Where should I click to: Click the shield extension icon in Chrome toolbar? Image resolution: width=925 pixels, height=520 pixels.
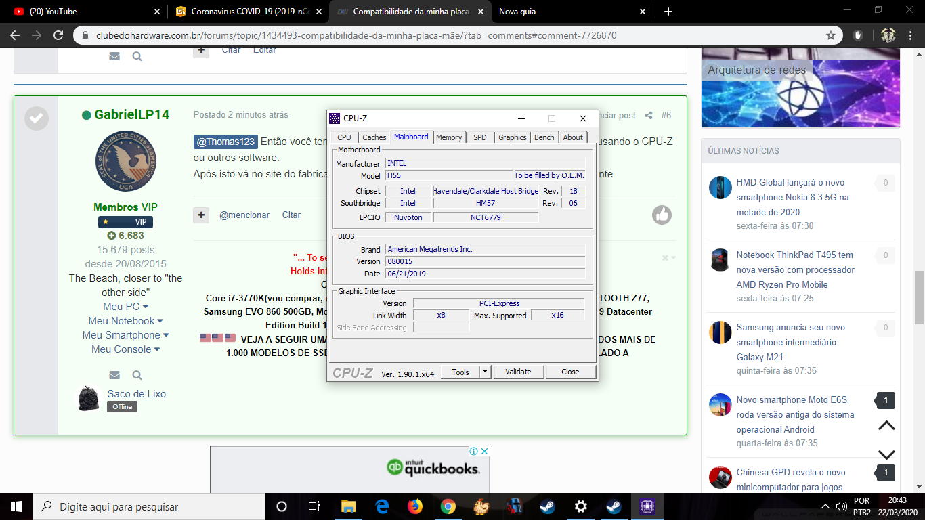click(x=859, y=35)
